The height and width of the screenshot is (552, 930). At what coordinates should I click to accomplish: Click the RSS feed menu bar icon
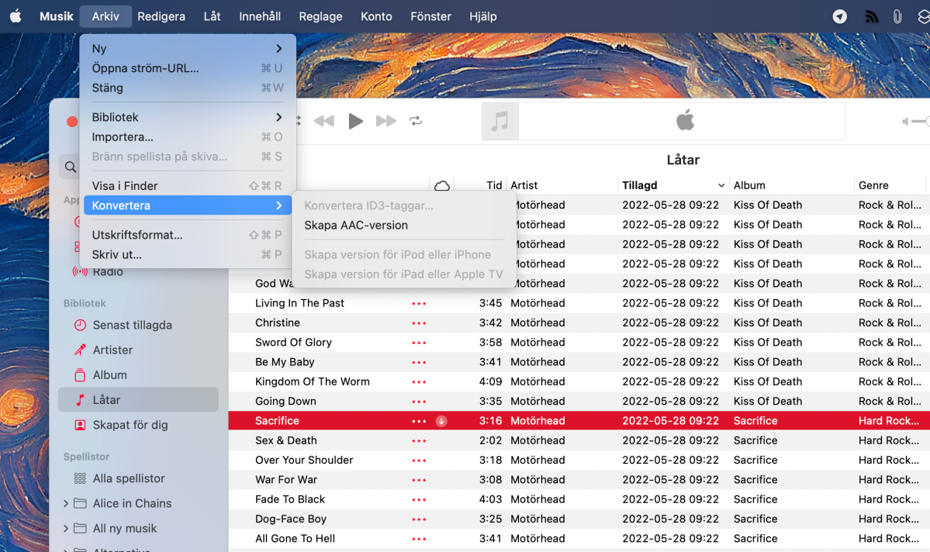pos(871,16)
